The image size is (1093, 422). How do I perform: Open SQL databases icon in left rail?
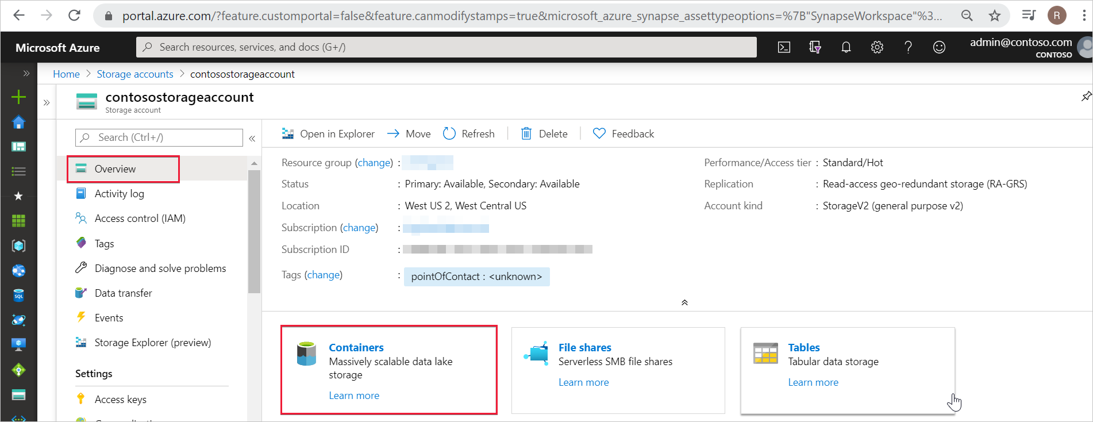pos(18,295)
